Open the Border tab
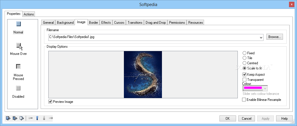This screenshot has width=297, height=126. (94, 23)
